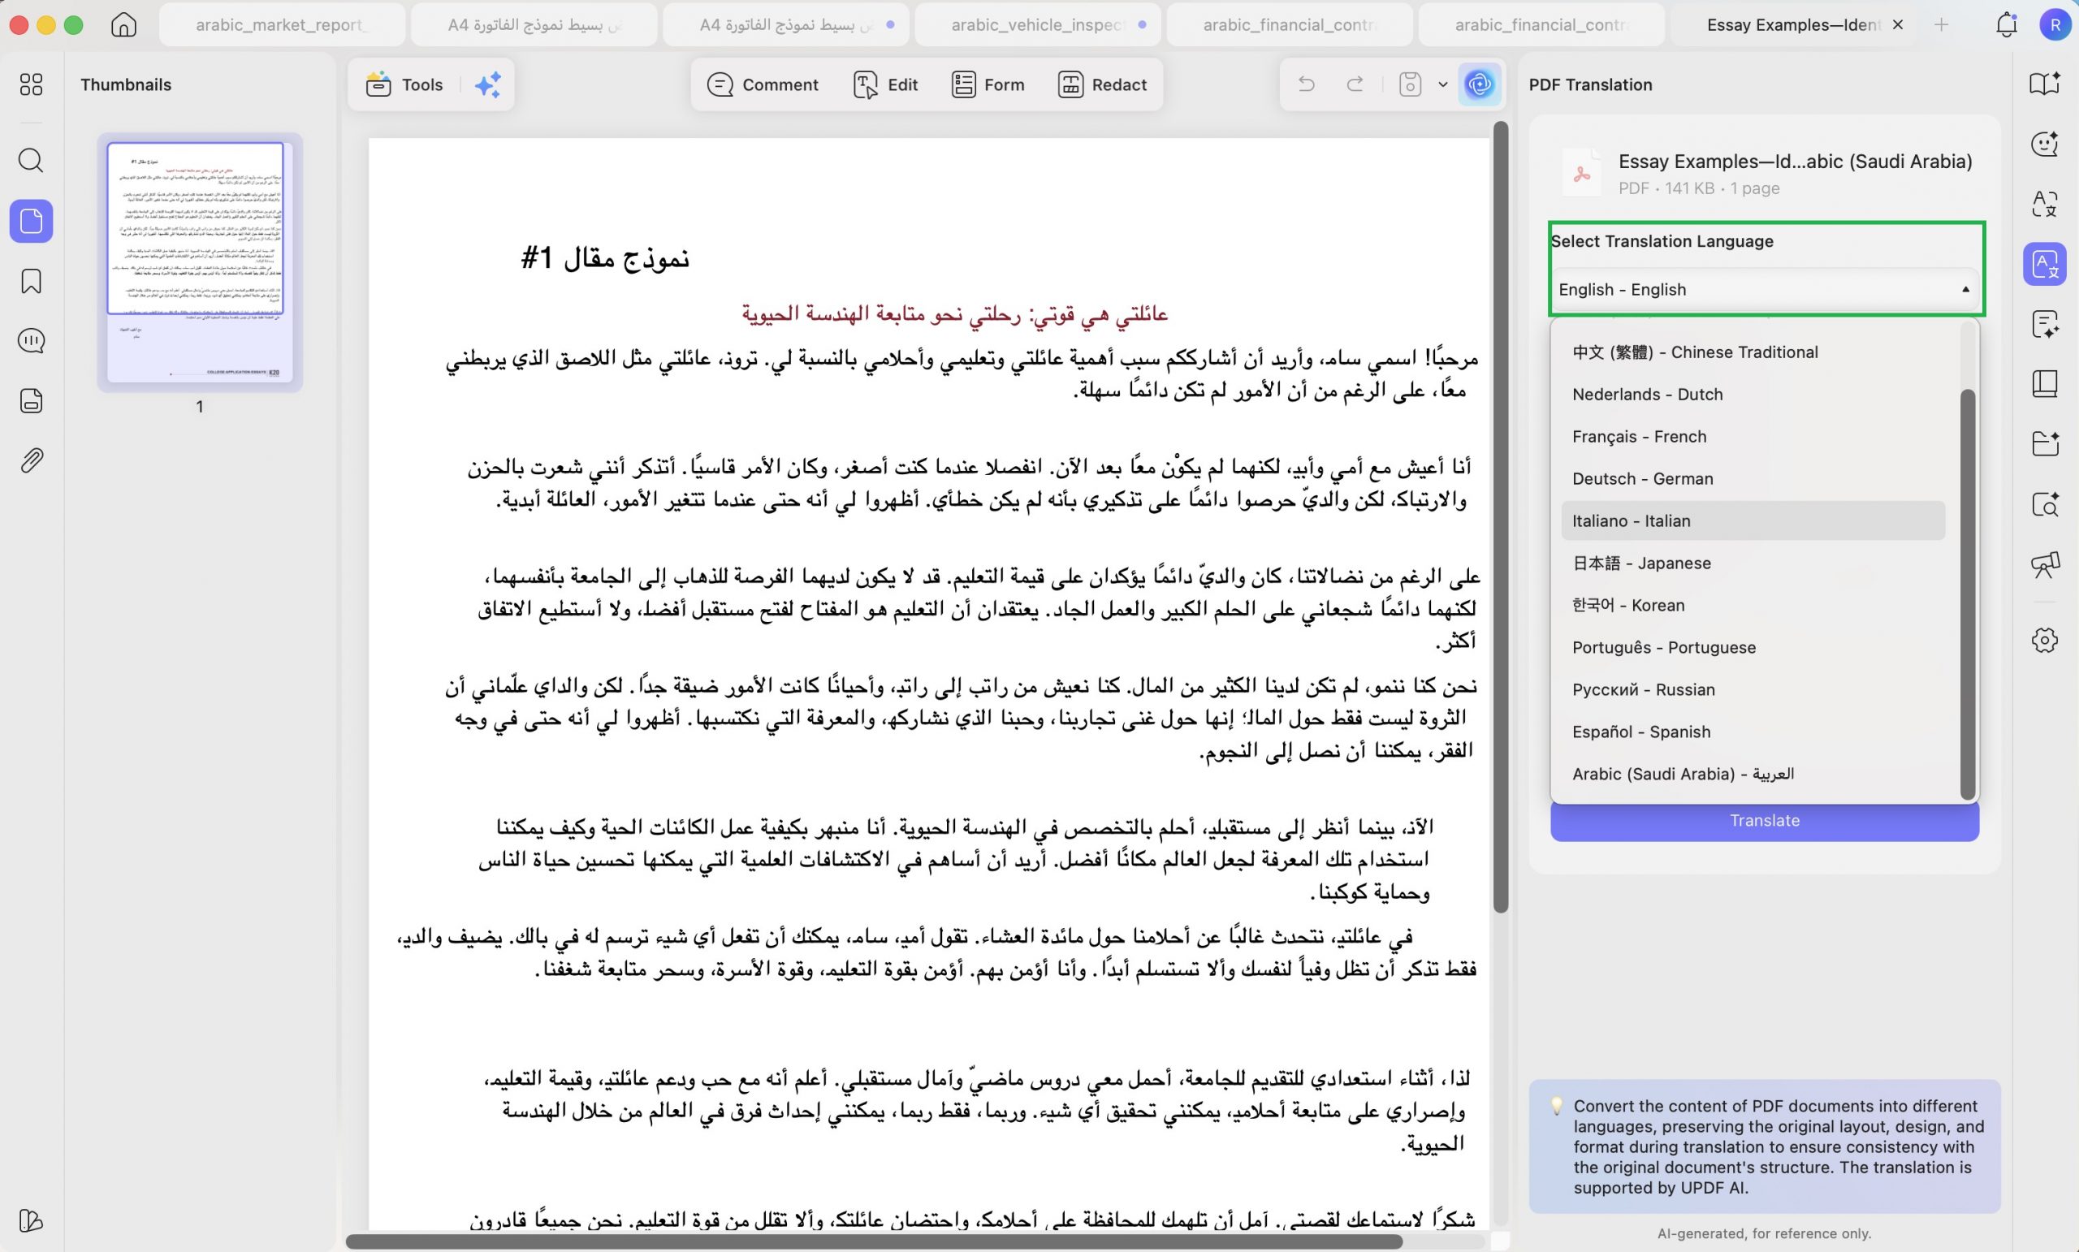Open the text translate icon in the right sidebar
The height and width of the screenshot is (1252, 2079).
tap(2045, 203)
